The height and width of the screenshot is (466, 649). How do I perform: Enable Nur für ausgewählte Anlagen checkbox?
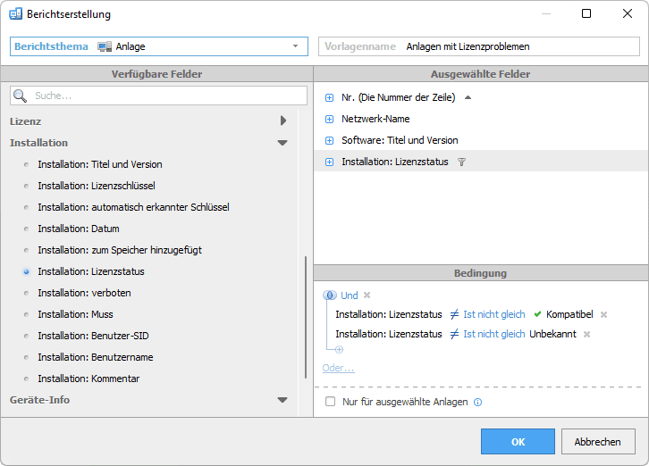coord(331,403)
